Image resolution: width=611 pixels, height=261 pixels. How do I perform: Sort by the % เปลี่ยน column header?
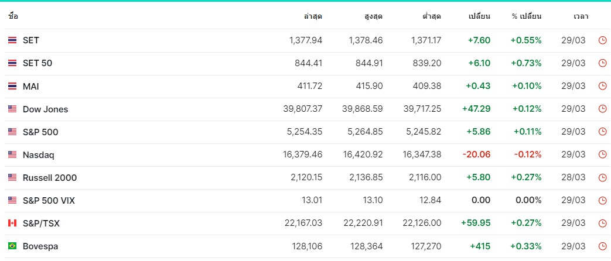(527, 16)
